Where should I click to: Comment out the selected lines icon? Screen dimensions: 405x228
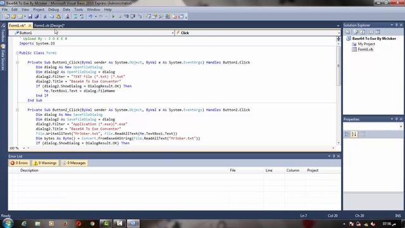(75, 16)
